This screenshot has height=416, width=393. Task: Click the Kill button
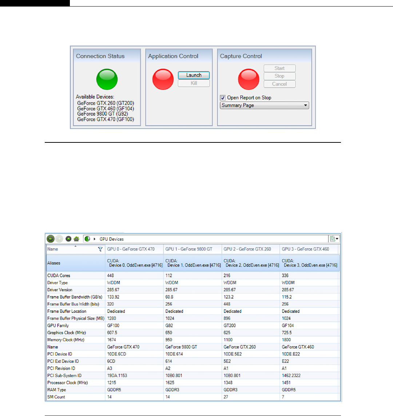pos(194,83)
